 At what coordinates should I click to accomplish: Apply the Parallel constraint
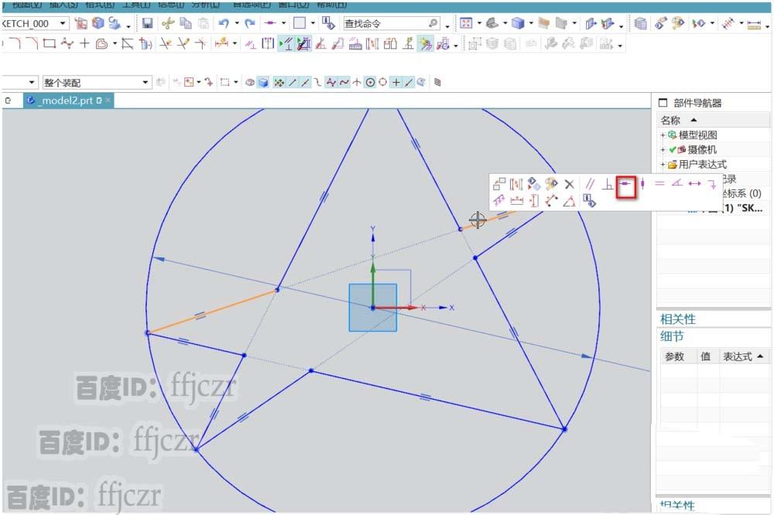589,184
